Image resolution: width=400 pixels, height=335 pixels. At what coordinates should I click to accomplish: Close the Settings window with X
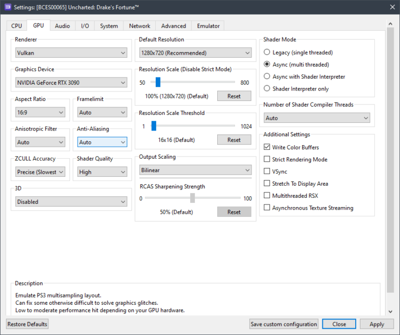click(x=391, y=6)
